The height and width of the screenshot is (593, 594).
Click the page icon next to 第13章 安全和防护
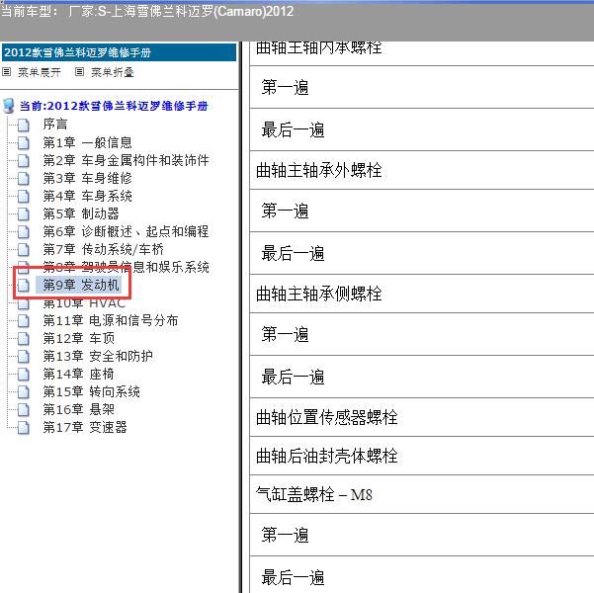24,356
